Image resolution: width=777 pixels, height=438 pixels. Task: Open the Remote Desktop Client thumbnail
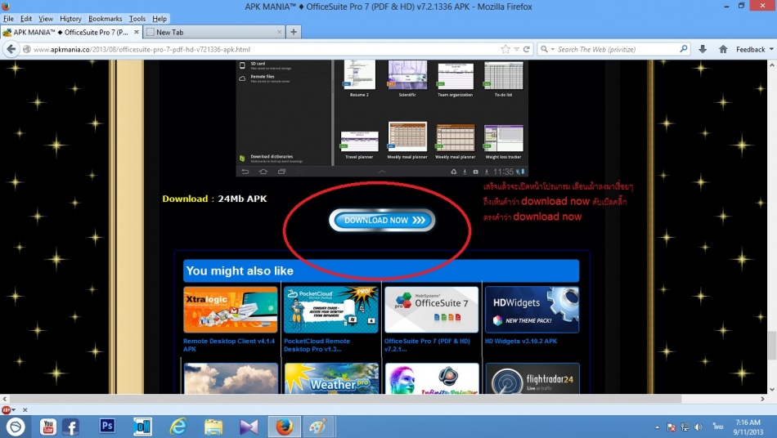coord(231,310)
